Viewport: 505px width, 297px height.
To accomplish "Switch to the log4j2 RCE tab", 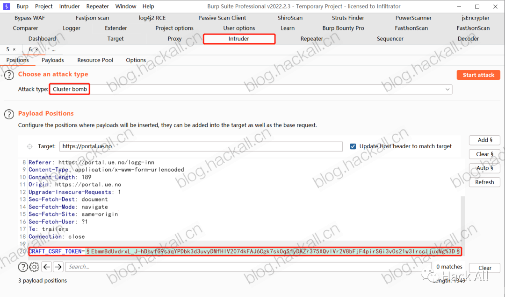I will [152, 18].
